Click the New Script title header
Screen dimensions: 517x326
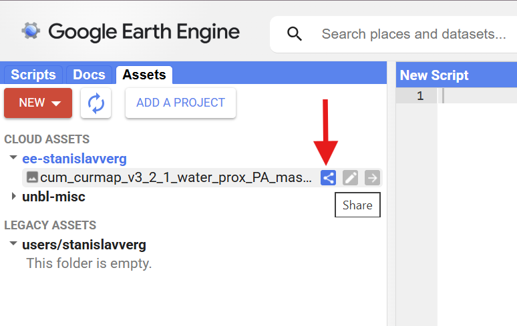pos(434,75)
